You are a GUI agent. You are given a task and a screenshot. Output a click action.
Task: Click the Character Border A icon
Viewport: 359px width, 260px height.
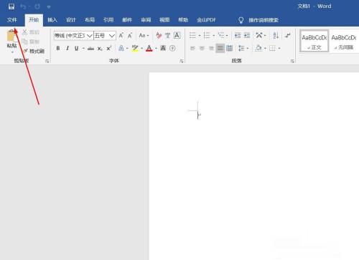(177, 35)
